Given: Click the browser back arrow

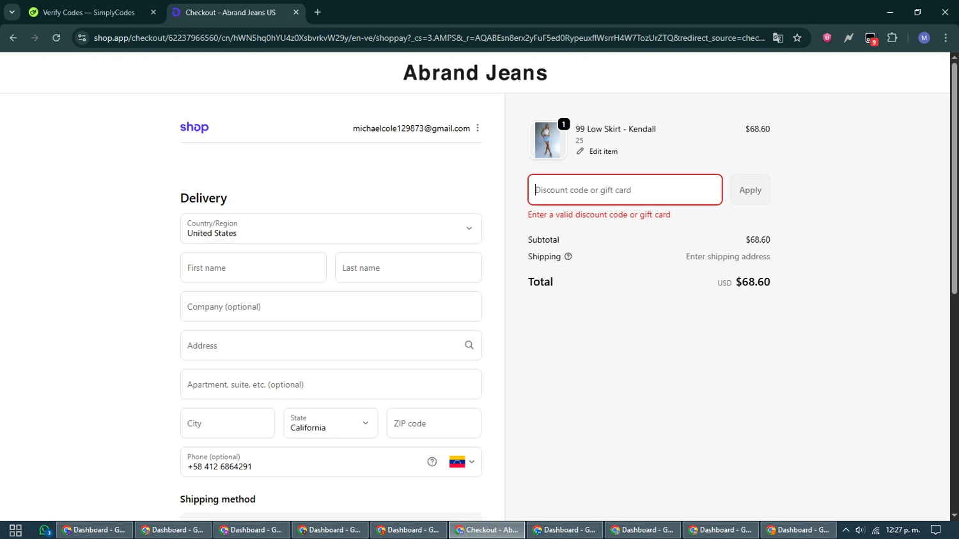Looking at the screenshot, I should [13, 38].
